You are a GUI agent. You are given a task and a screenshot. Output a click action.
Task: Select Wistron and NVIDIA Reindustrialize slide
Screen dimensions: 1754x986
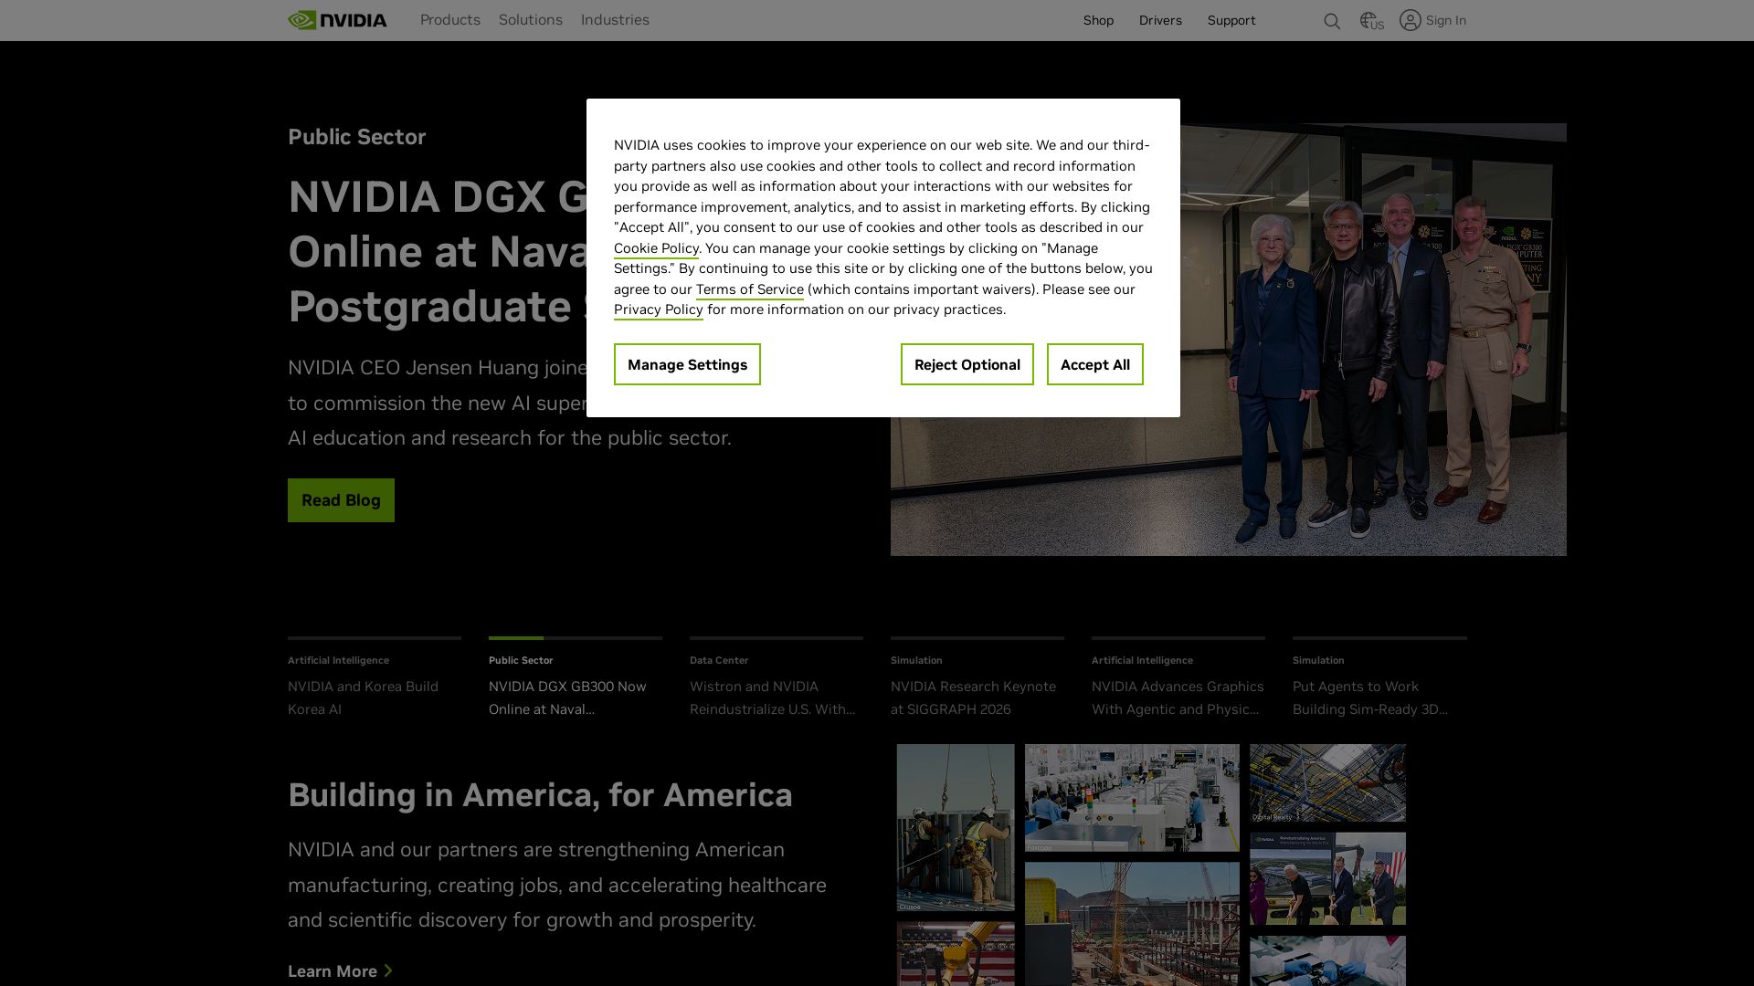(x=777, y=680)
